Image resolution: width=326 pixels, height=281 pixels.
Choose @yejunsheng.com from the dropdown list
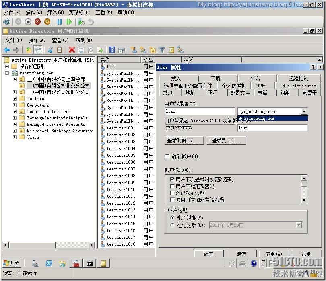point(273,118)
